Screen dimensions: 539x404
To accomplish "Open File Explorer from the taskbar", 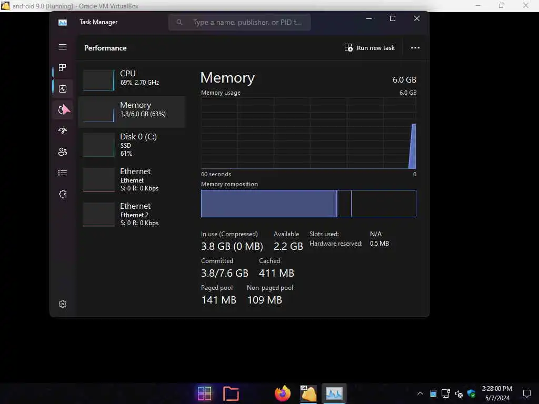I will (x=231, y=393).
